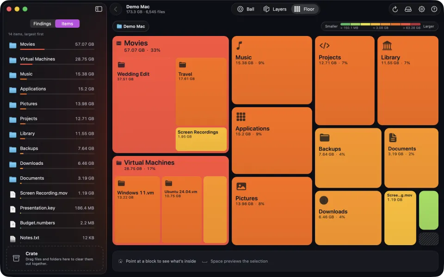444x277 pixels.
Task: Click the round icon in Downloads block
Action: [x=324, y=200]
